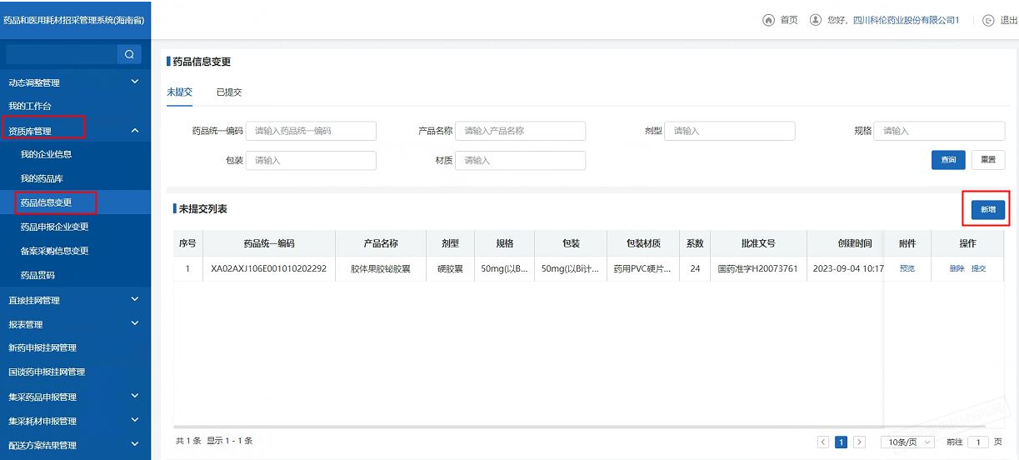Focus the 药品统一编码 input field
Viewport: 1019px width, 460px height.
pyautogui.click(x=312, y=131)
